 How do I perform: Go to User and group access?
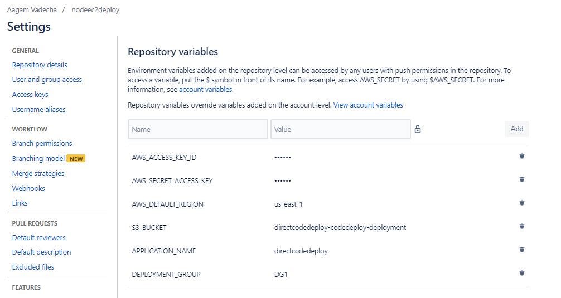coord(47,80)
